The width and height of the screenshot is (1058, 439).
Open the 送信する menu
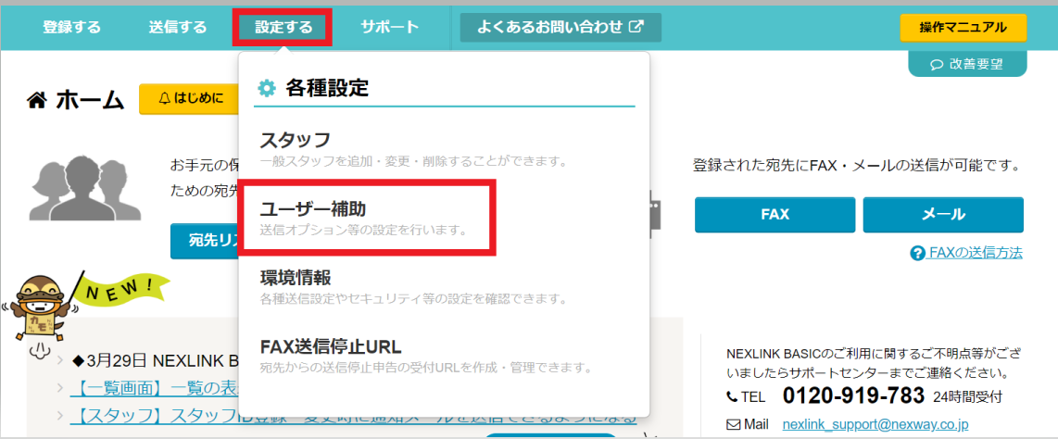click(178, 28)
